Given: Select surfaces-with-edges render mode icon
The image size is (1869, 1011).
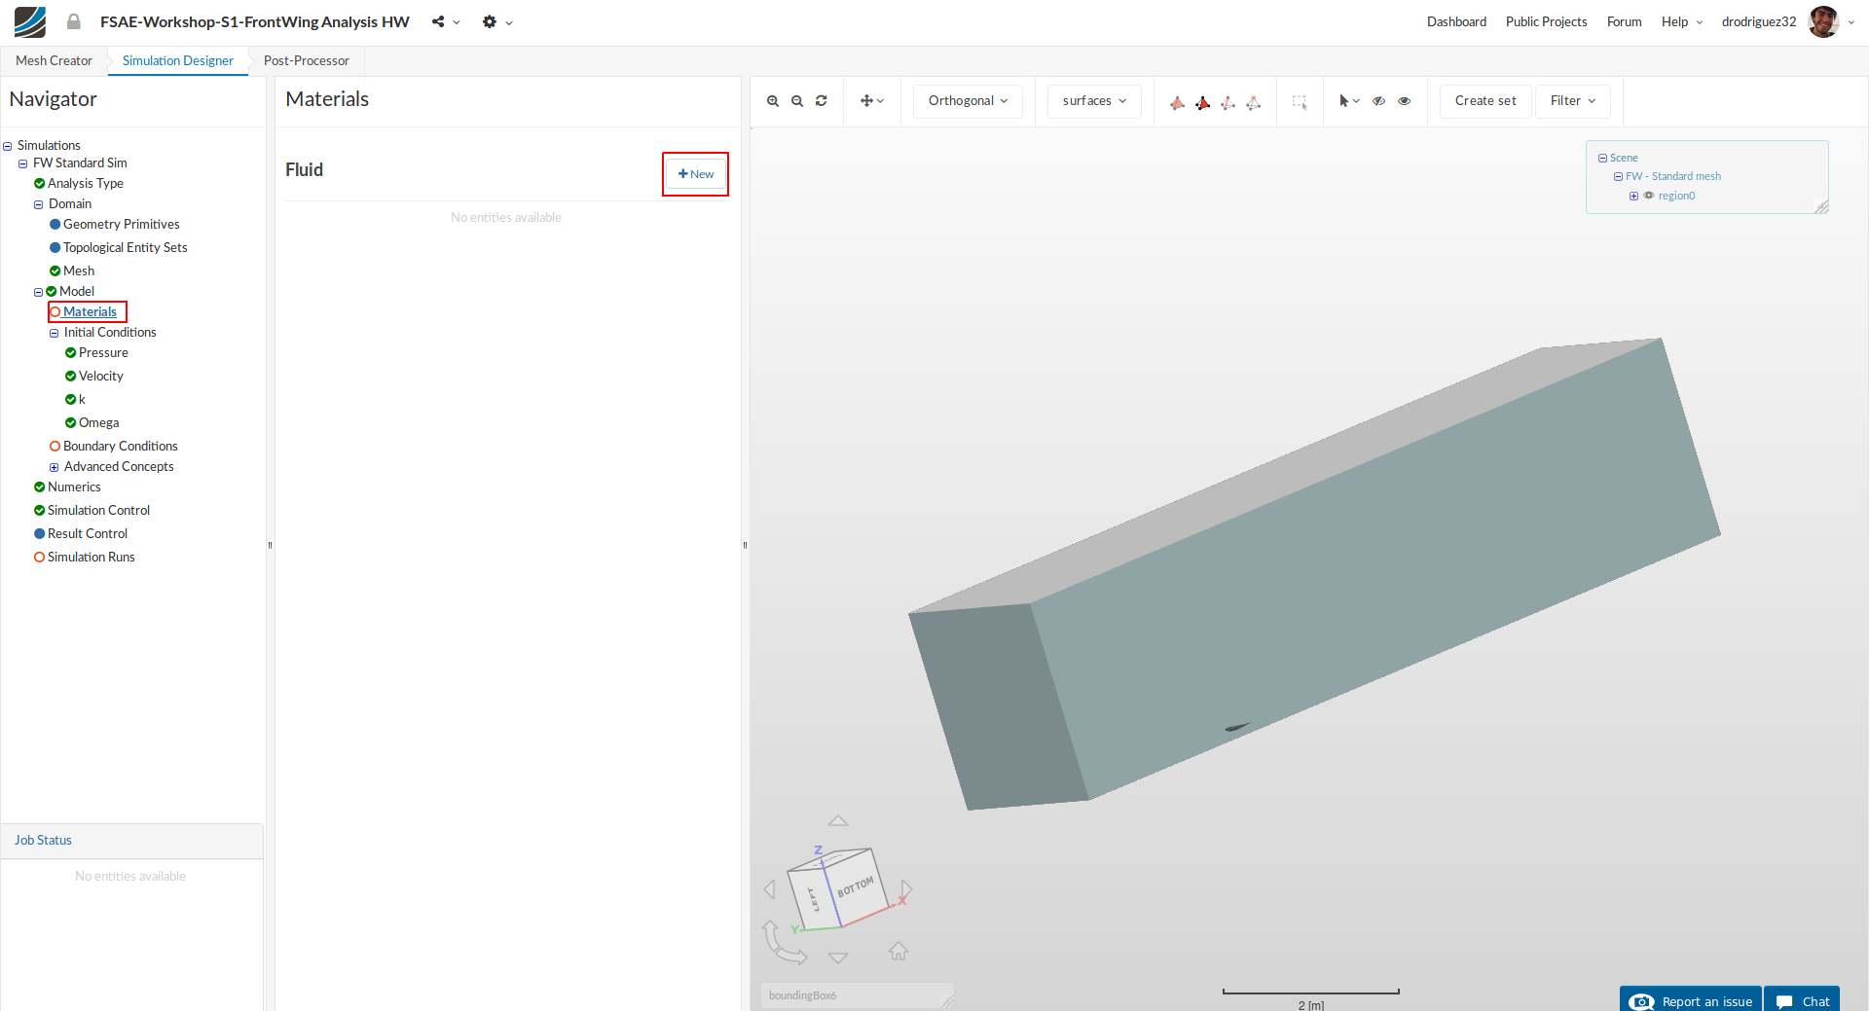Looking at the screenshot, I should pos(1203,102).
